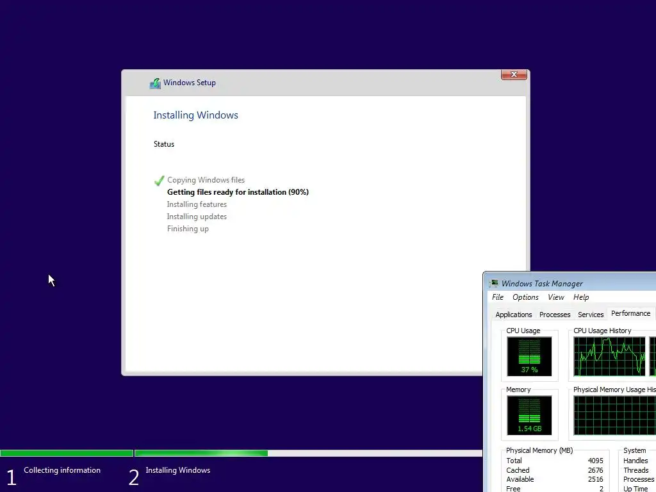Switch to the Applications tab

(x=513, y=315)
